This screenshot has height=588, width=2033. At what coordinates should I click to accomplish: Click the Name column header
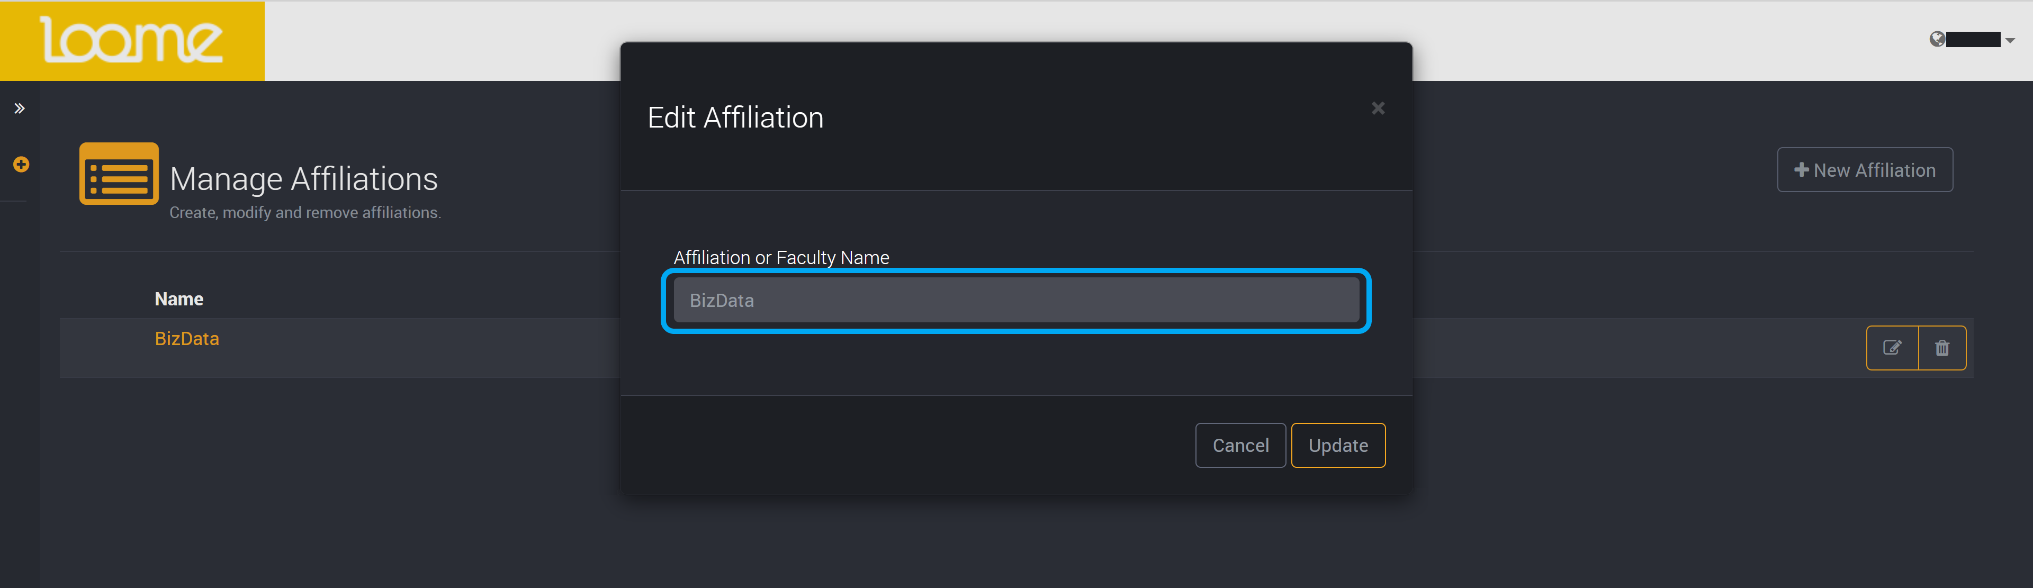point(179,299)
